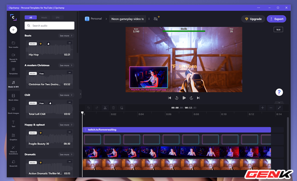The image size is (297, 181).
Task: Open Filters & transitions sidebar section
Action: coord(13,150)
